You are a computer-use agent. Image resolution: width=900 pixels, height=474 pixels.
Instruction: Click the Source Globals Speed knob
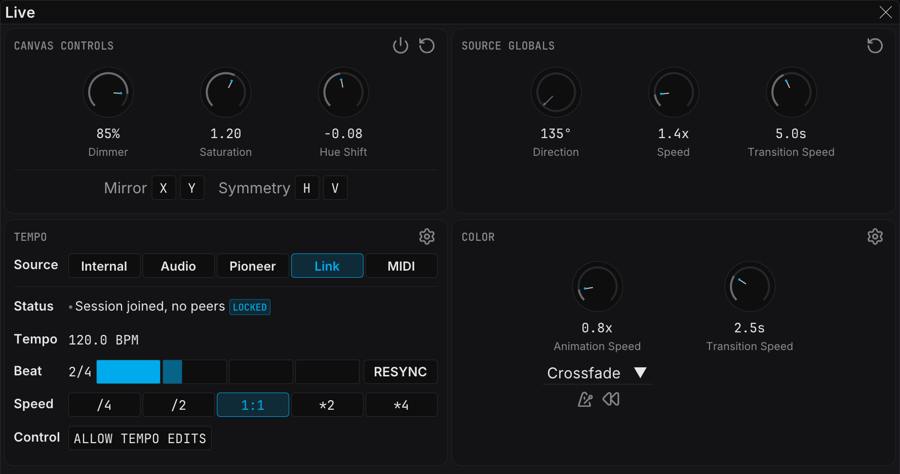tap(674, 93)
